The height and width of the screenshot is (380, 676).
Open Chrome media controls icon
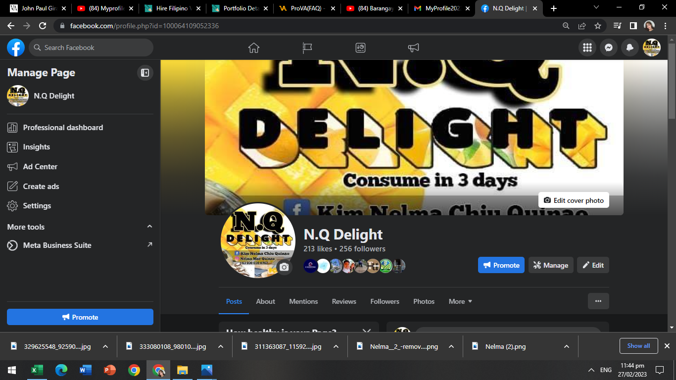(x=617, y=26)
